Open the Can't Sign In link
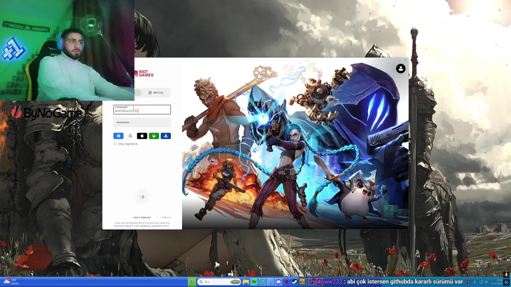511x287 pixels. click(x=142, y=218)
